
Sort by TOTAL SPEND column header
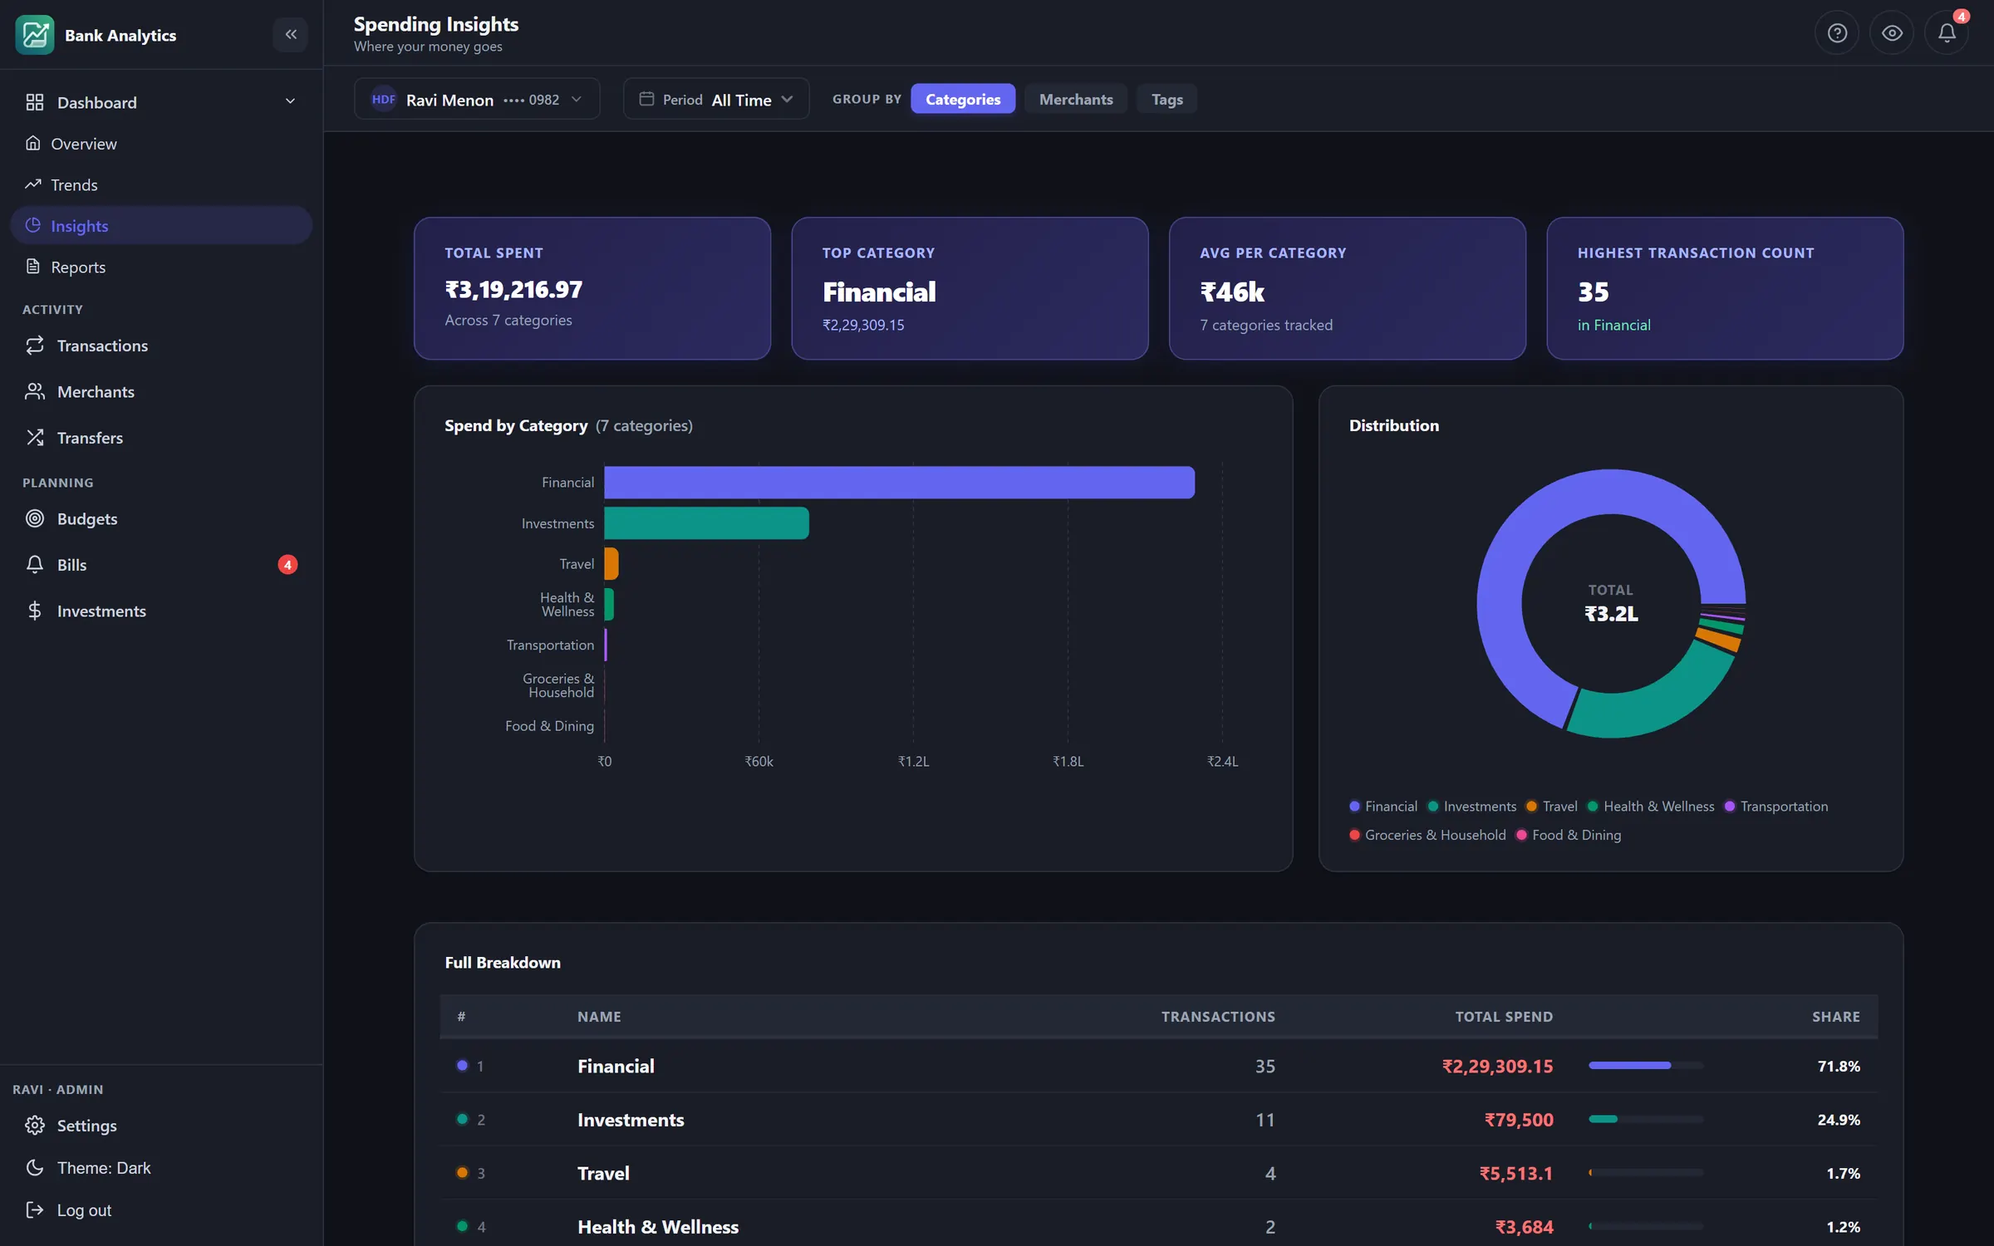click(1504, 1017)
